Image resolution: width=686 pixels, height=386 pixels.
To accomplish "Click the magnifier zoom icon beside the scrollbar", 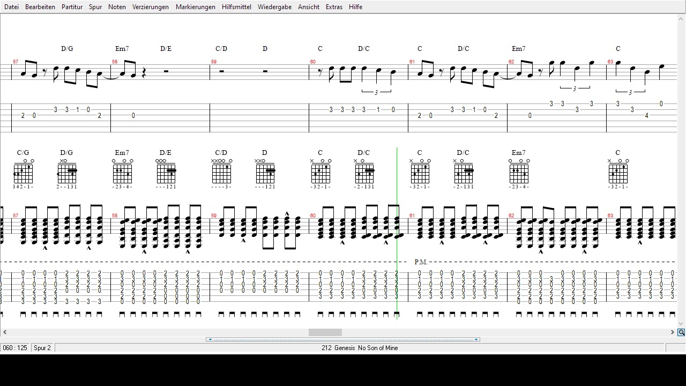I will pyautogui.click(x=681, y=332).
